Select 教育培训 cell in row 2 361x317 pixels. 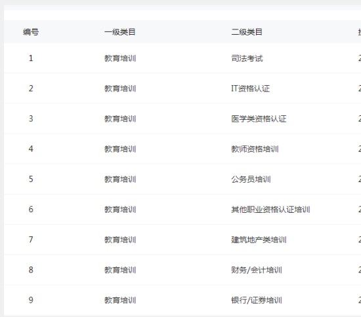coord(120,88)
